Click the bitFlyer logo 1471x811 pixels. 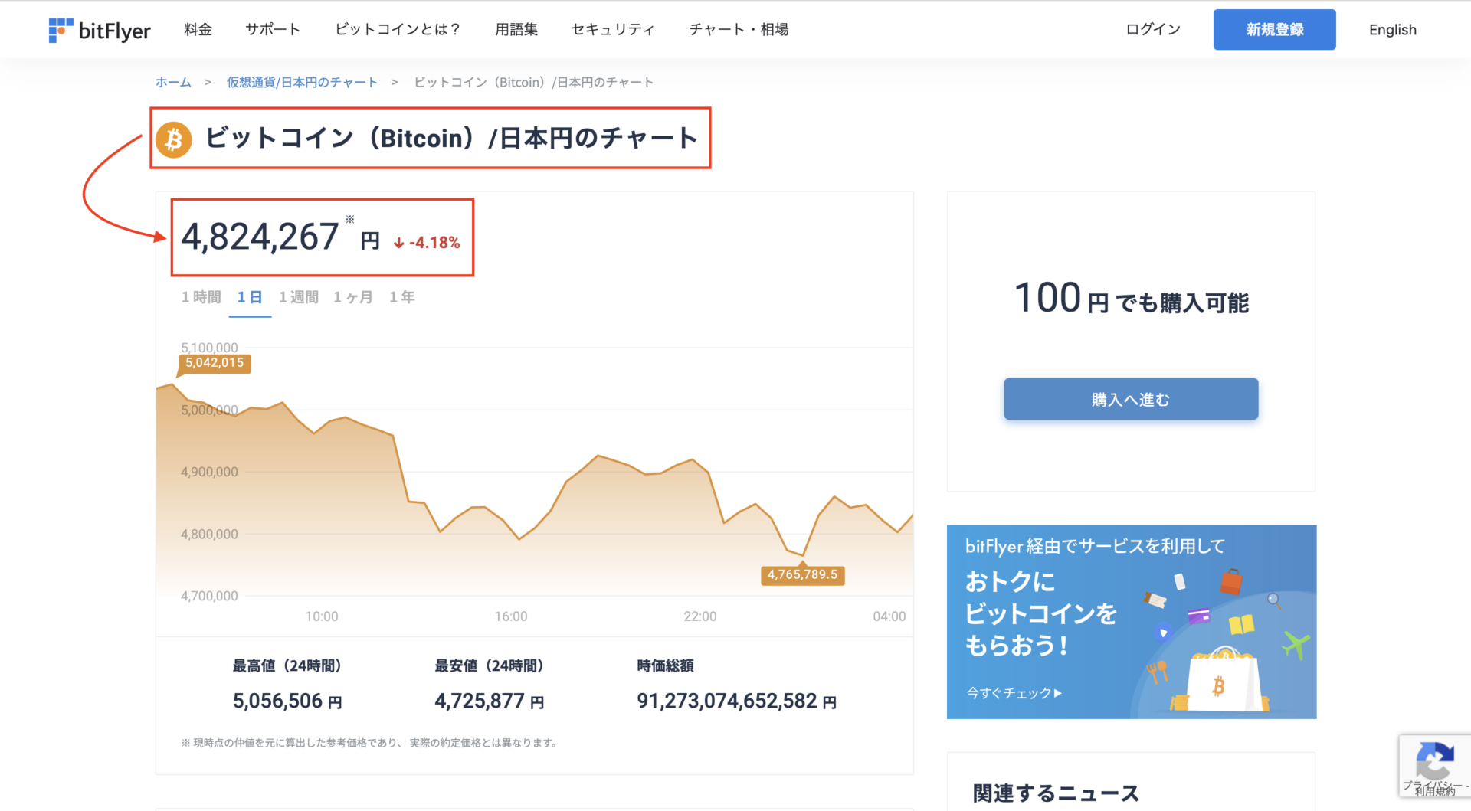coord(100,30)
